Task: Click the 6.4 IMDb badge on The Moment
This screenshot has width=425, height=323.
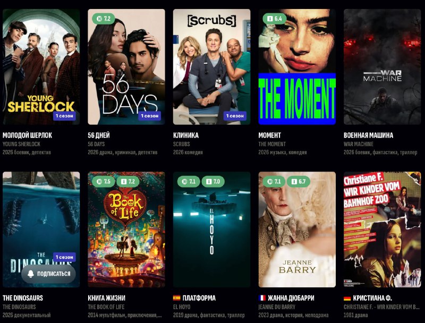Action: pyautogui.click(x=274, y=19)
